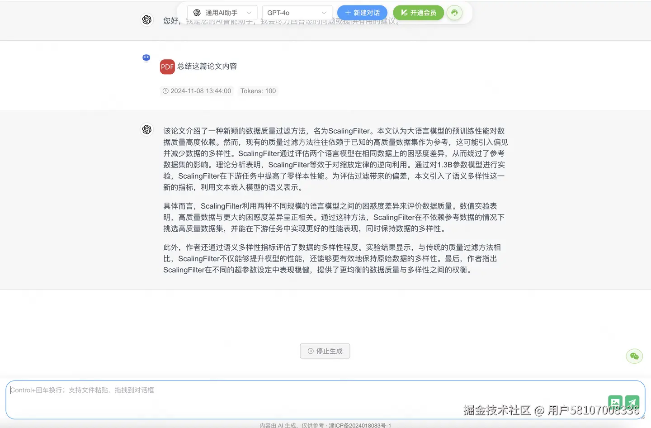Click the image upload icon in the input bar

point(615,402)
